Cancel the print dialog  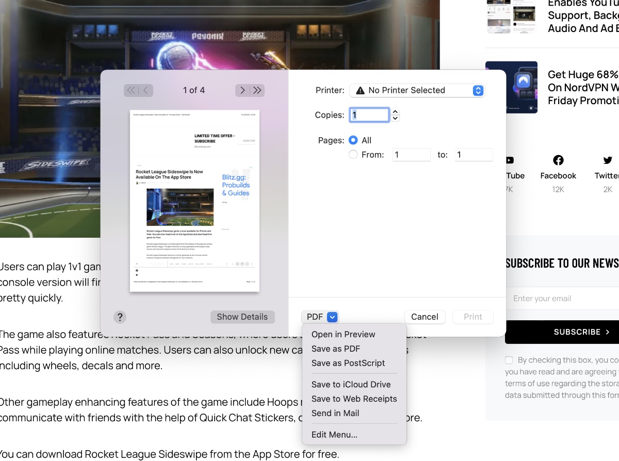(x=425, y=317)
